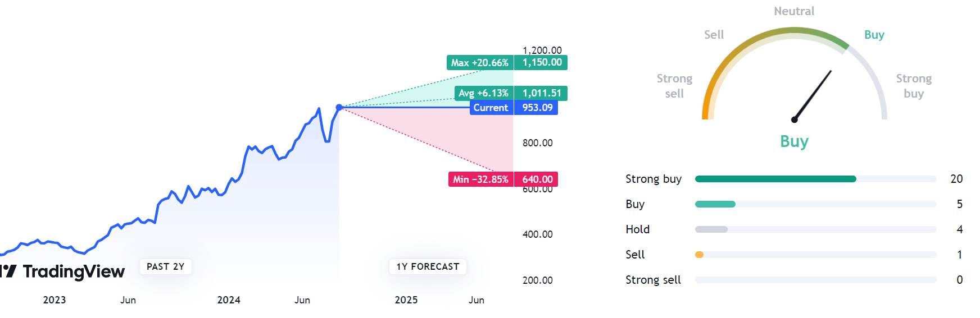Select the PAST 2Y label badge
The height and width of the screenshot is (318, 980).
coord(166,266)
